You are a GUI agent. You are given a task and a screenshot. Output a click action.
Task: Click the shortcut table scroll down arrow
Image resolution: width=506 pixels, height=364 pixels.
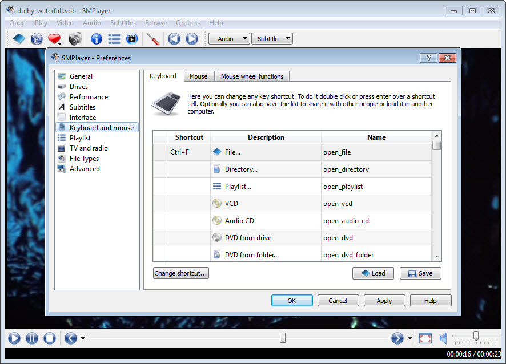[x=437, y=257]
